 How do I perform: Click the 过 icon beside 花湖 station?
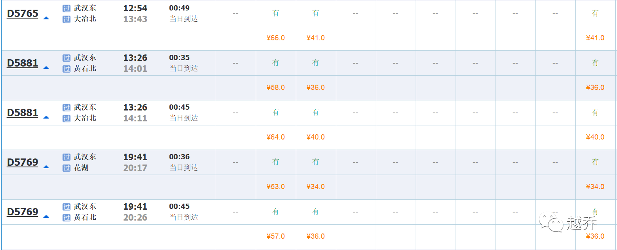[67, 168]
